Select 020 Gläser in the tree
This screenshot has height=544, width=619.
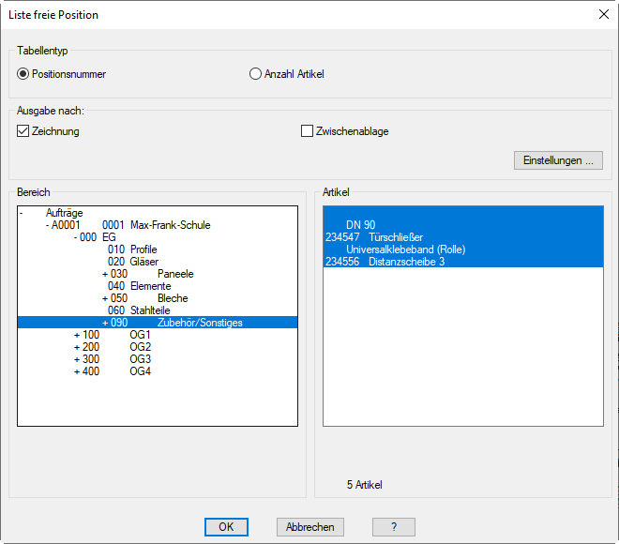tap(131, 262)
